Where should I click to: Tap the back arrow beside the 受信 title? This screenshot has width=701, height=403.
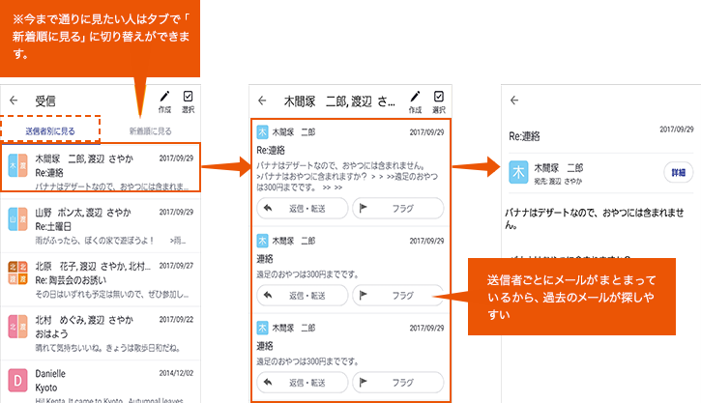tap(14, 100)
